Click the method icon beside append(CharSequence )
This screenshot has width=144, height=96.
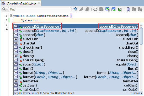16,26
